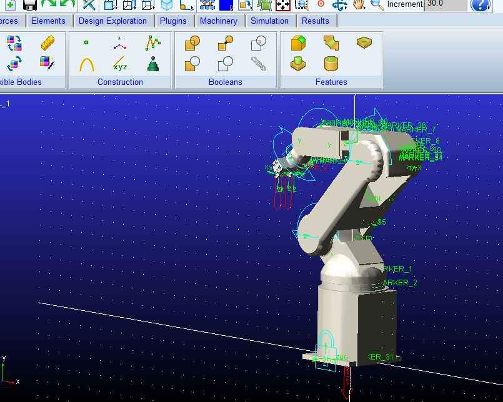The image size is (503, 402).
Task: Open the Simulation tab
Action: (x=269, y=21)
